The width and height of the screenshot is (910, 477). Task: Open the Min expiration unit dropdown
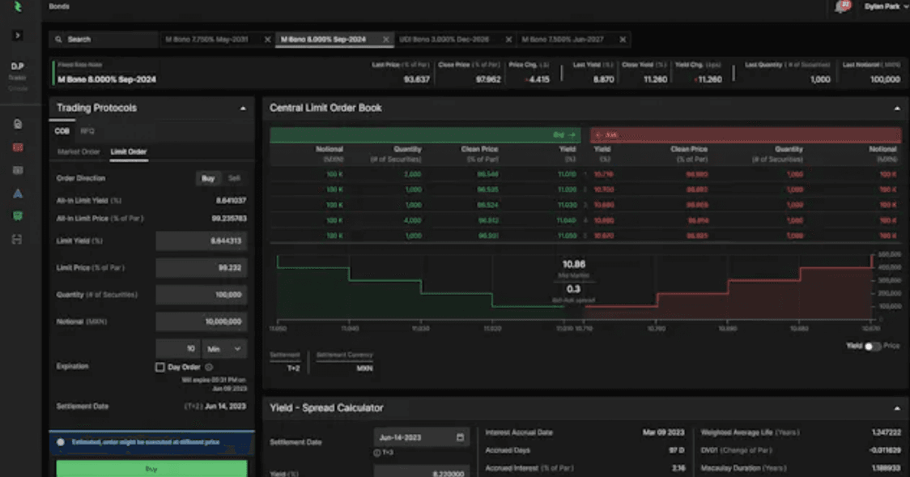pyautogui.click(x=224, y=349)
